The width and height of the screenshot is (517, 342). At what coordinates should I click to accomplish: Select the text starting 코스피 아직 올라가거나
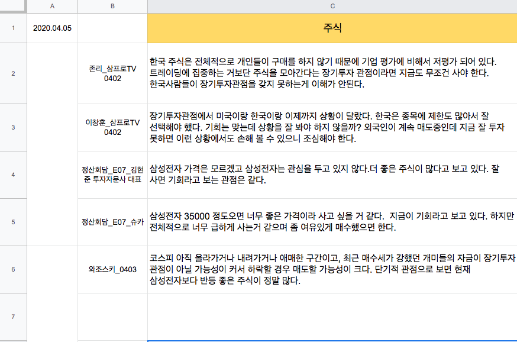click(332, 269)
